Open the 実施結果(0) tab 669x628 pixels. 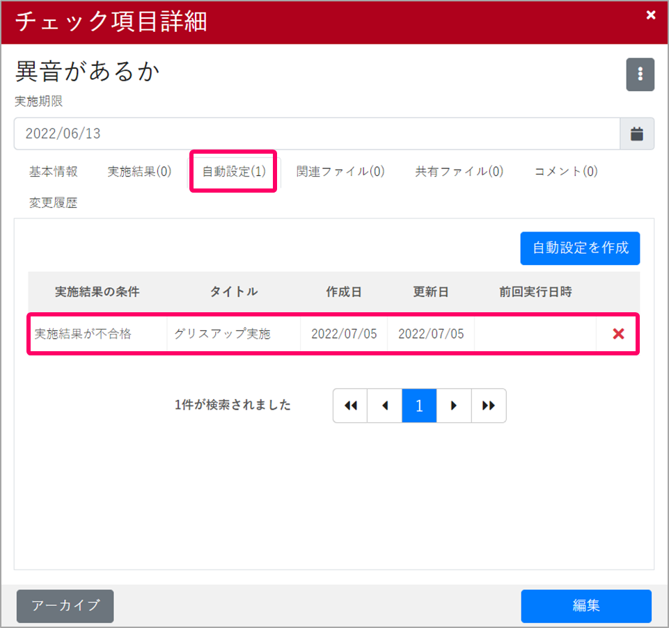(139, 171)
